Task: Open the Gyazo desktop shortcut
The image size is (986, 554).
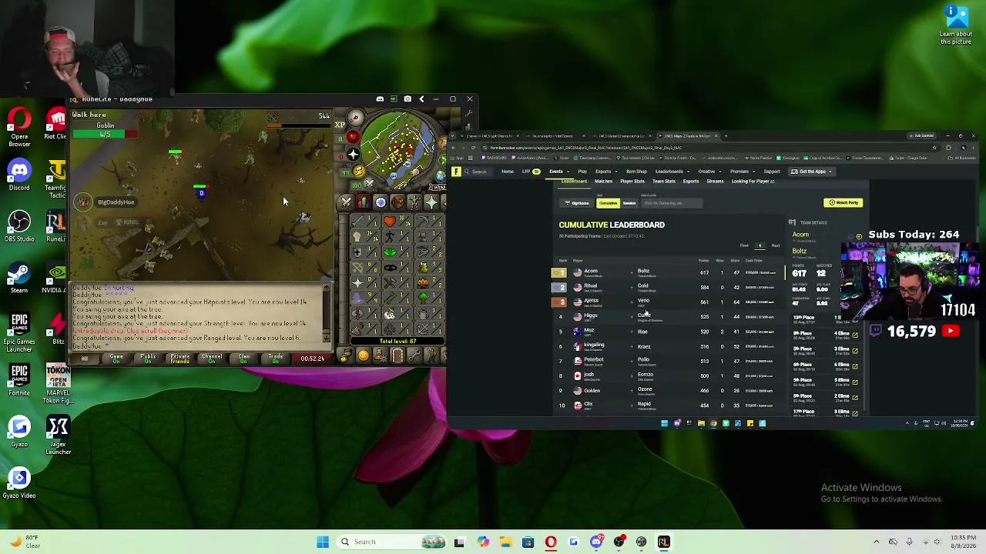Action: click(x=19, y=431)
